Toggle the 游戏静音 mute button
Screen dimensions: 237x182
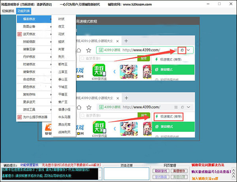coord(161,177)
